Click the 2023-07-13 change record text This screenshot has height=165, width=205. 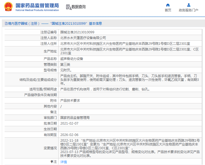point(130,154)
